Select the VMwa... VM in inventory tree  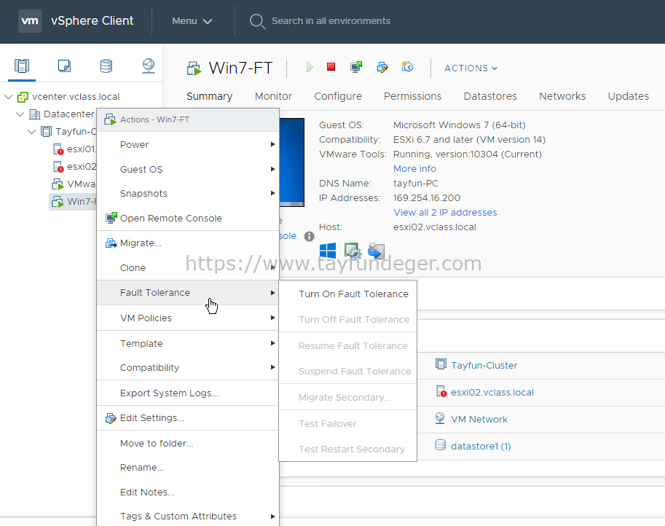pos(74,184)
